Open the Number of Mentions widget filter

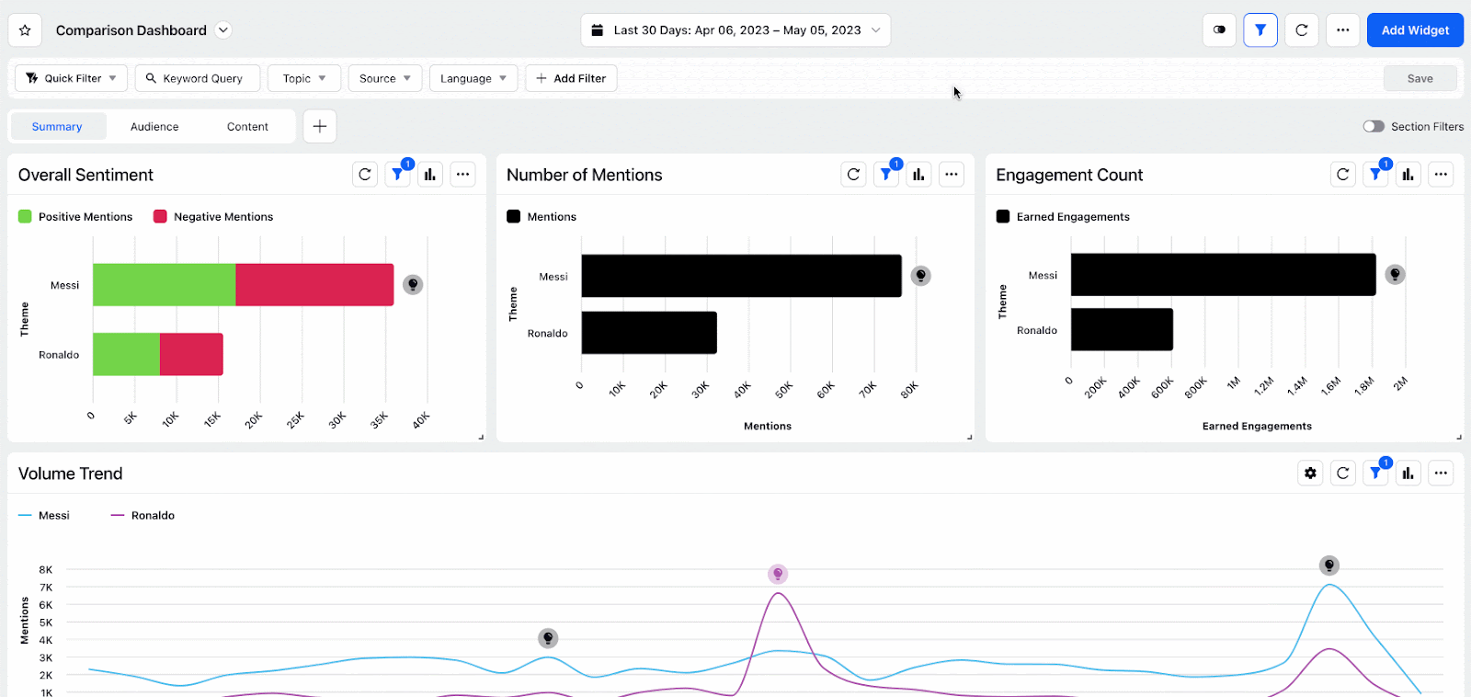[x=886, y=175]
